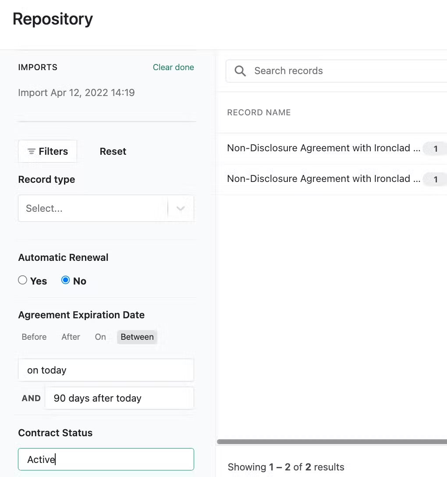Click the "on today" date field
The width and height of the screenshot is (447, 477).
click(106, 370)
